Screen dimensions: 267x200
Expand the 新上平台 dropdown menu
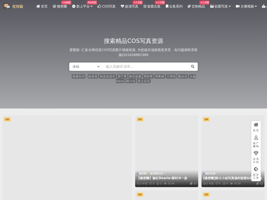pyautogui.click(x=82, y=6)
